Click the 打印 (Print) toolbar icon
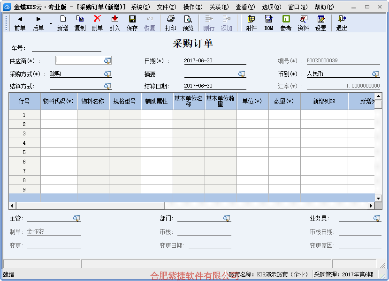Screen dimensions: 389x281 pos(171,23)
